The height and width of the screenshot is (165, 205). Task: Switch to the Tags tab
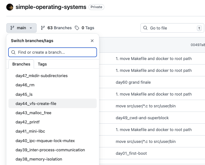(42, 64)
